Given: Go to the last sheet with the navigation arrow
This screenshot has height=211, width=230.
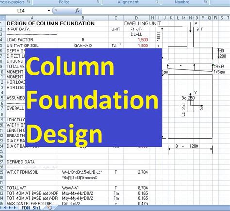Looking at the screenshot, I should (15, 207).
